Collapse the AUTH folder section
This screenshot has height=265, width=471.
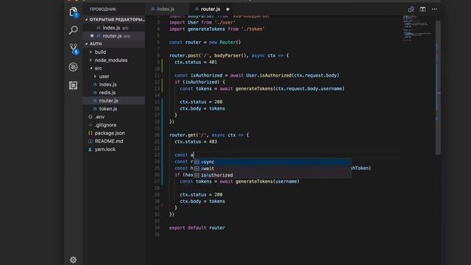(114, 44)
